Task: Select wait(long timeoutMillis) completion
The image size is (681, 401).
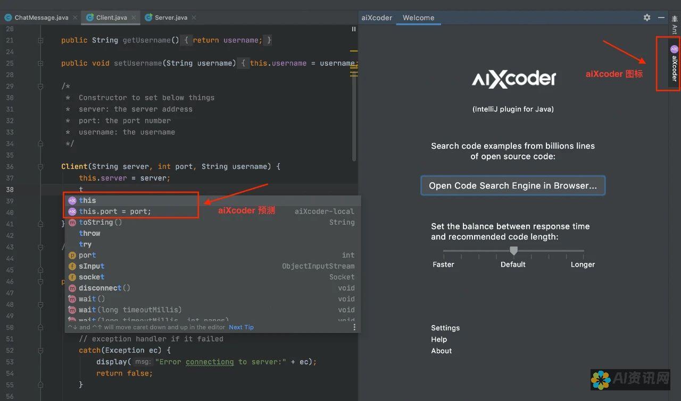Action: pos(213,310)
